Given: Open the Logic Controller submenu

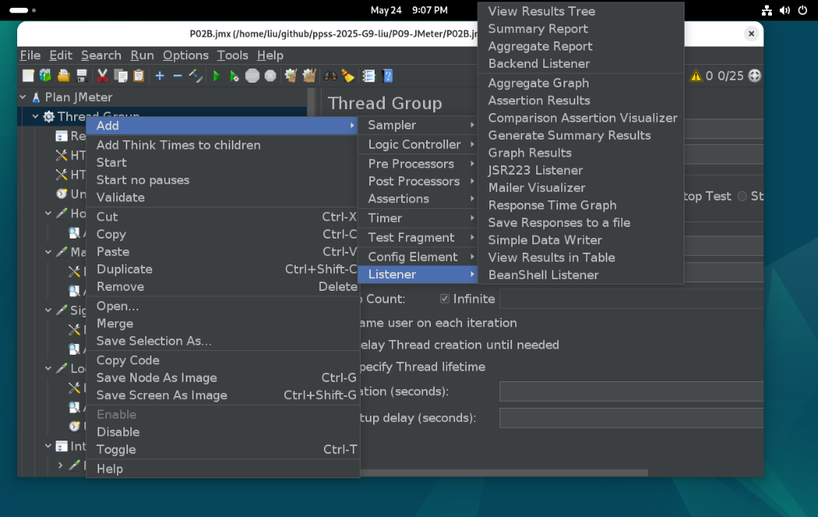Looking at the screenshot, I should click(x=418, y=144).
